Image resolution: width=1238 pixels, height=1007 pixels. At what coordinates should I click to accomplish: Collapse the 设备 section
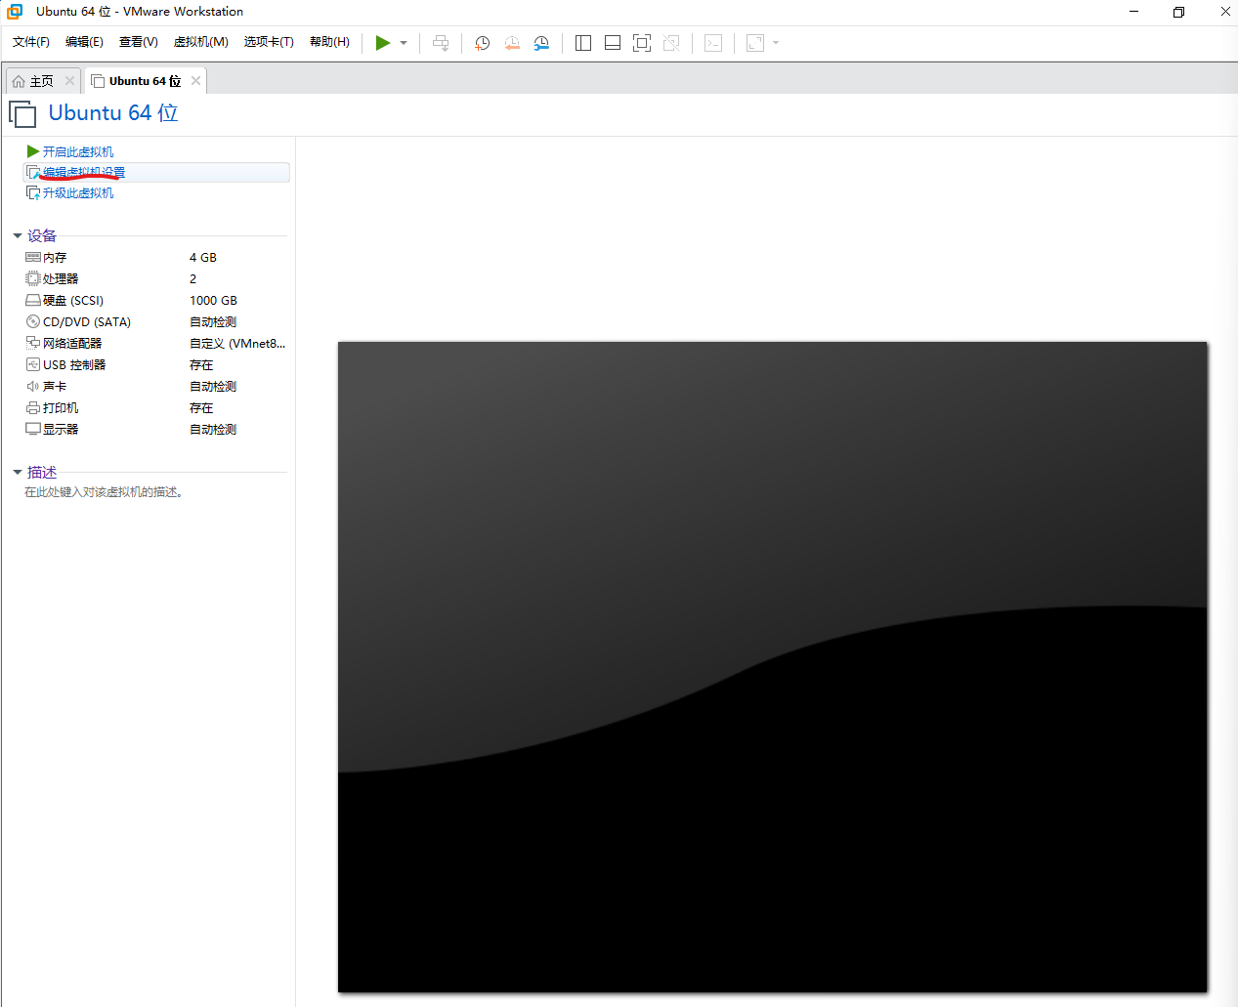pos(18,235)
